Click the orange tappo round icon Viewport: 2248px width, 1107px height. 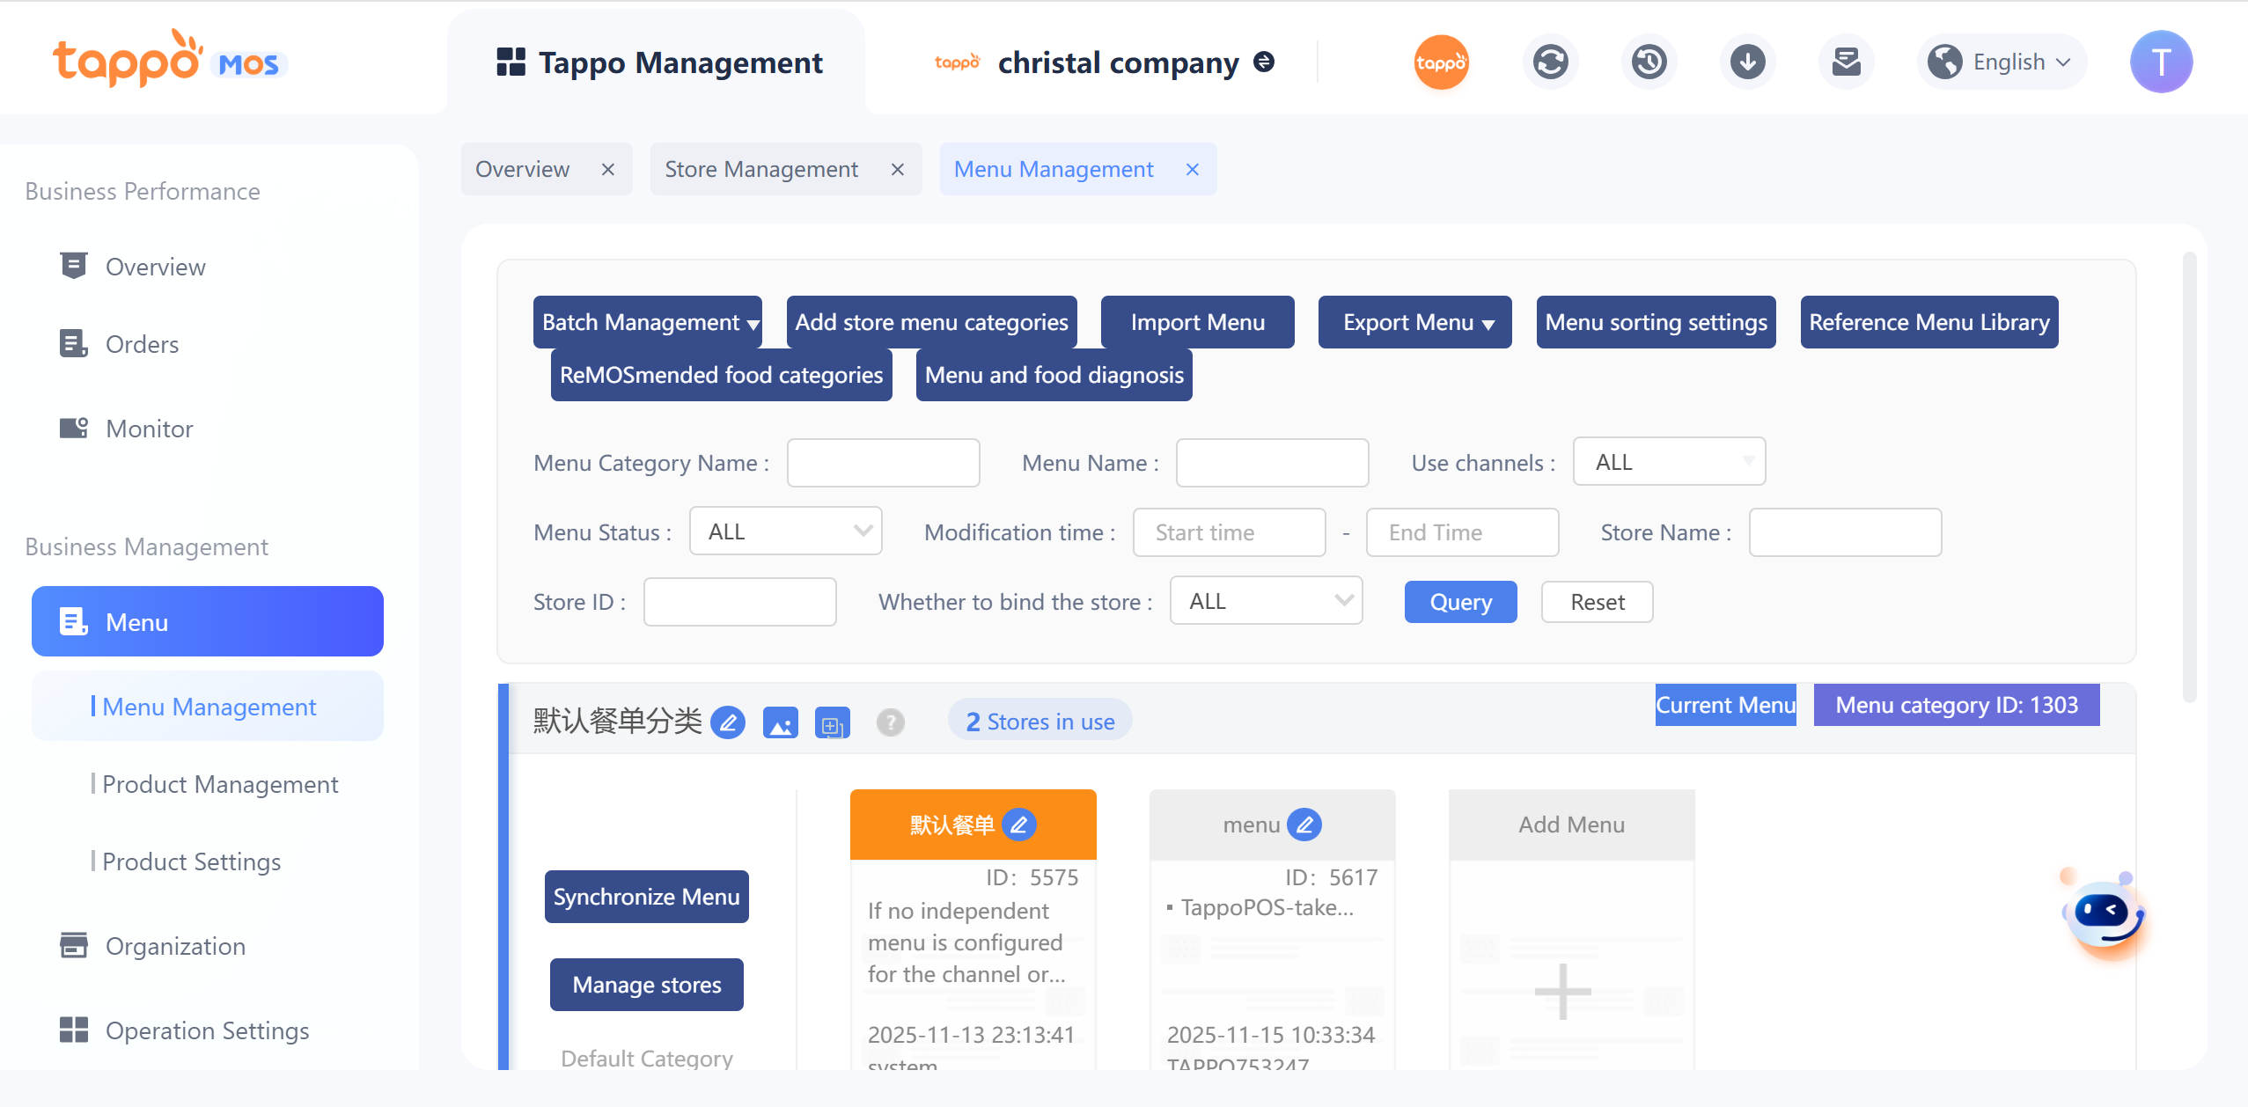pyautogui.click(x=1441, y=62)
